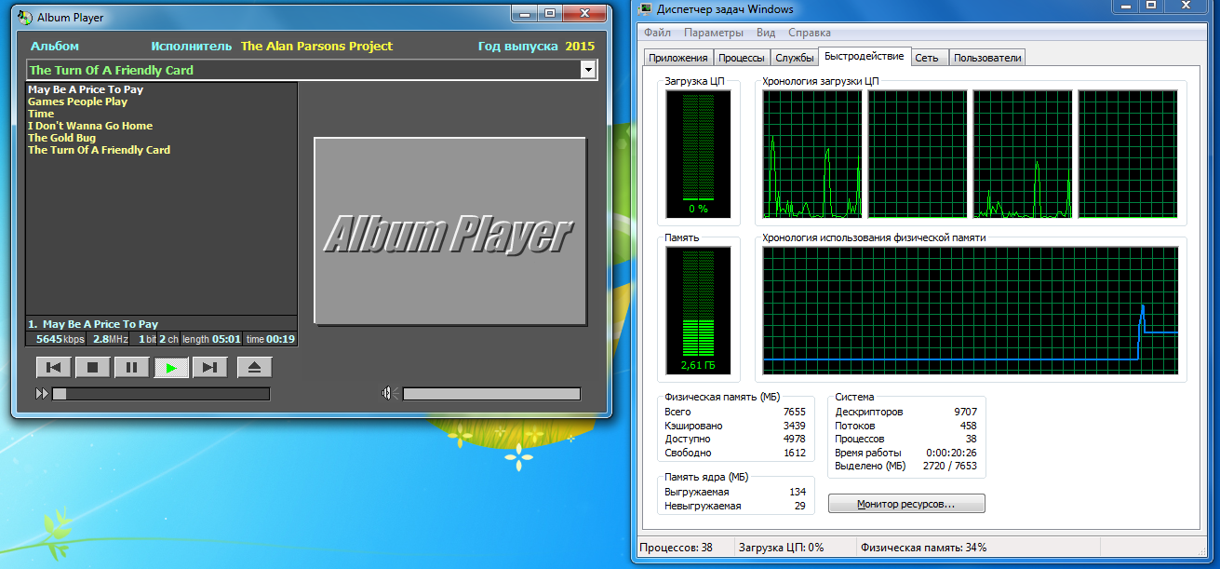This screenshot has width=1220, height=569.
Task: Click the Album Player cover art placeholder
Action: [450, 232]
